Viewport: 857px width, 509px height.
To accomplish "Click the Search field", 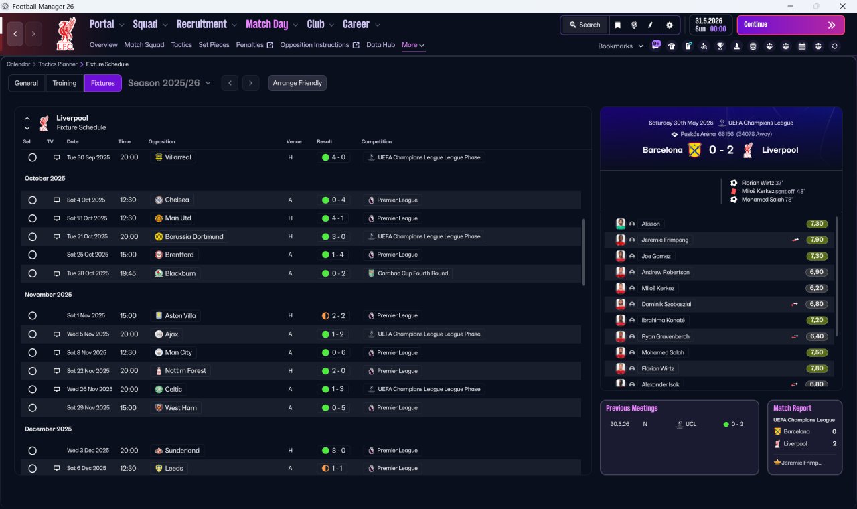I will click(x=585, y=25).
